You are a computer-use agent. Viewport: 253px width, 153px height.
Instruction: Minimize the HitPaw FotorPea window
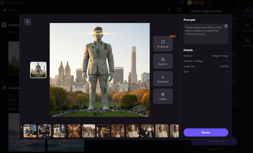pos(228,3)
